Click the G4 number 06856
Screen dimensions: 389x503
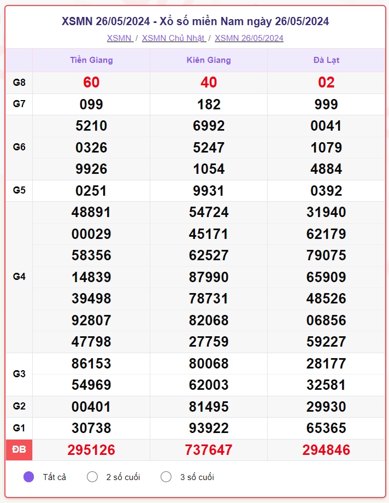tap(326, 320)
